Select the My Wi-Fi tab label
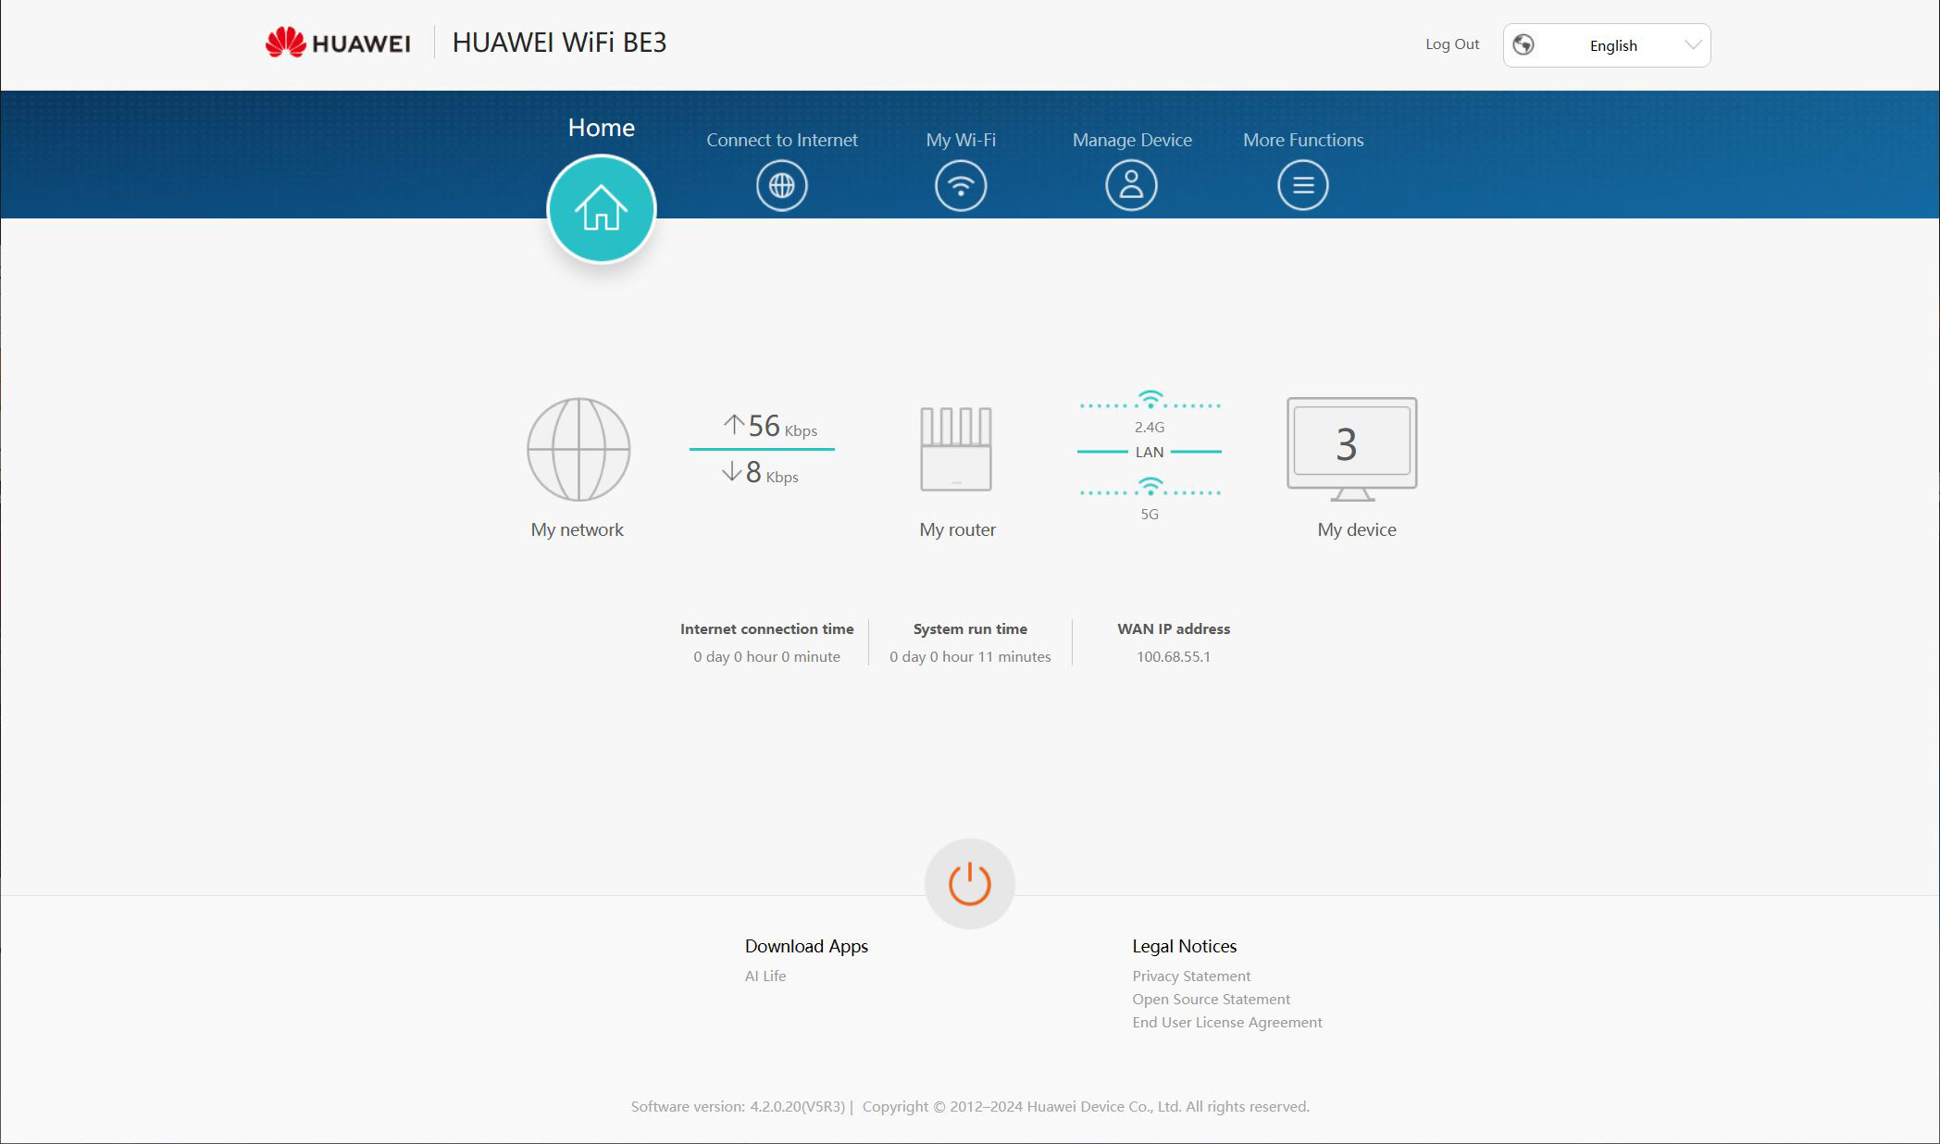Image resolution: width=1940 pixels, height=1144 pixels. coord(961,140)
